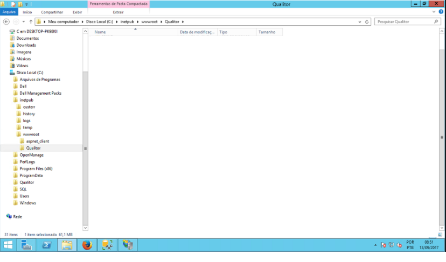Click navigation pane scroll down arrow
The image size is (446, 262).
click(85, 228)
